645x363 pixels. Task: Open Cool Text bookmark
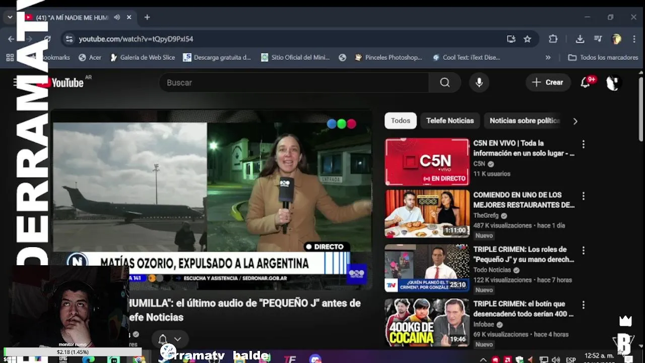click(467, 57)
